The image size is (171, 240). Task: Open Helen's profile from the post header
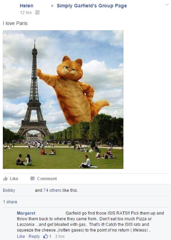[x=26, y=6]
